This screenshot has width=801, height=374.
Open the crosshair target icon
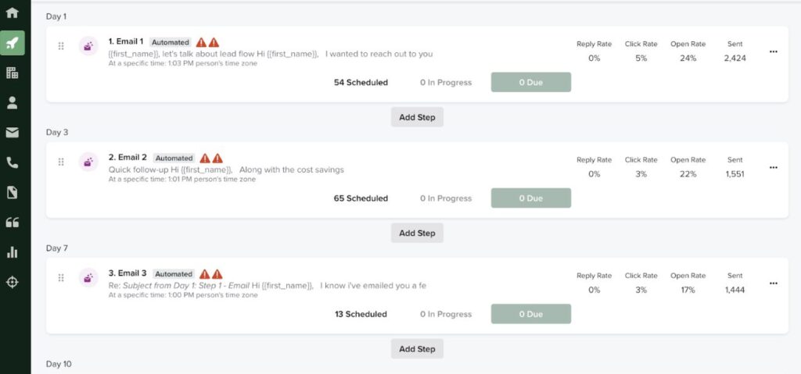(x=13, y=282)
